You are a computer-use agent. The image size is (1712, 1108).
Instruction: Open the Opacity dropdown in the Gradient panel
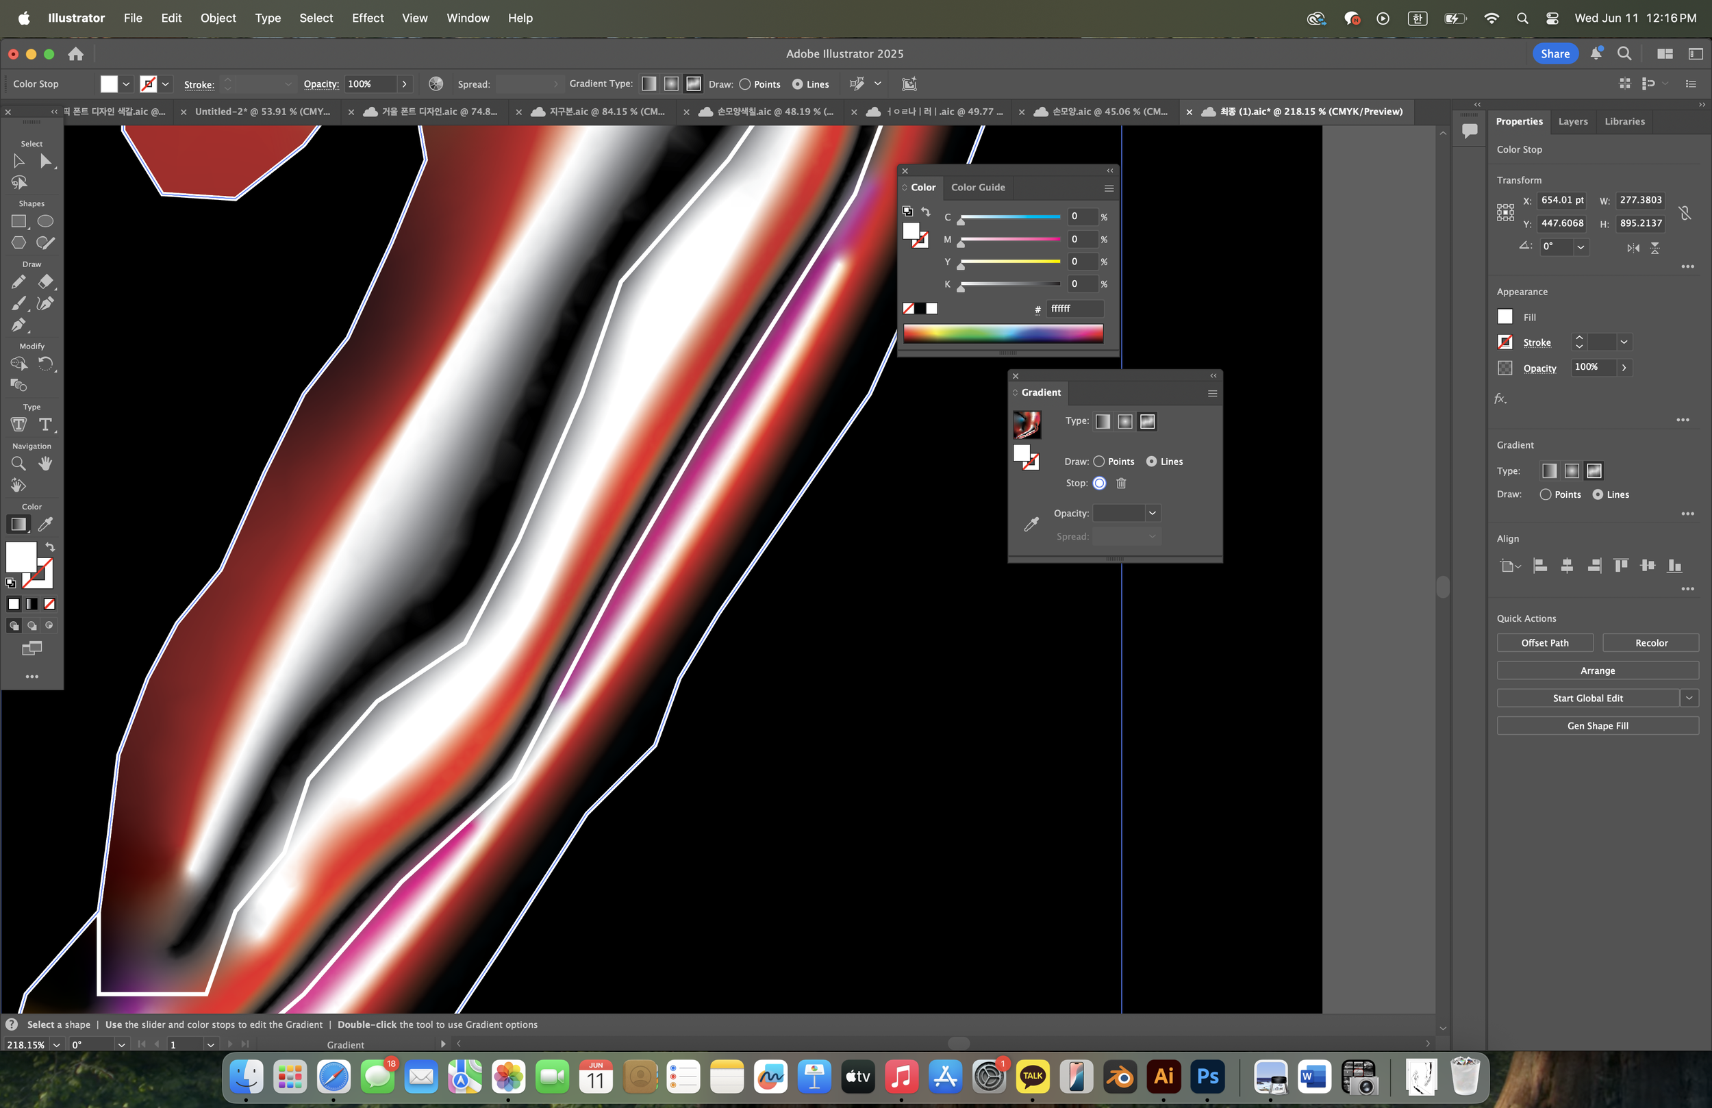tap(1152, 513)
